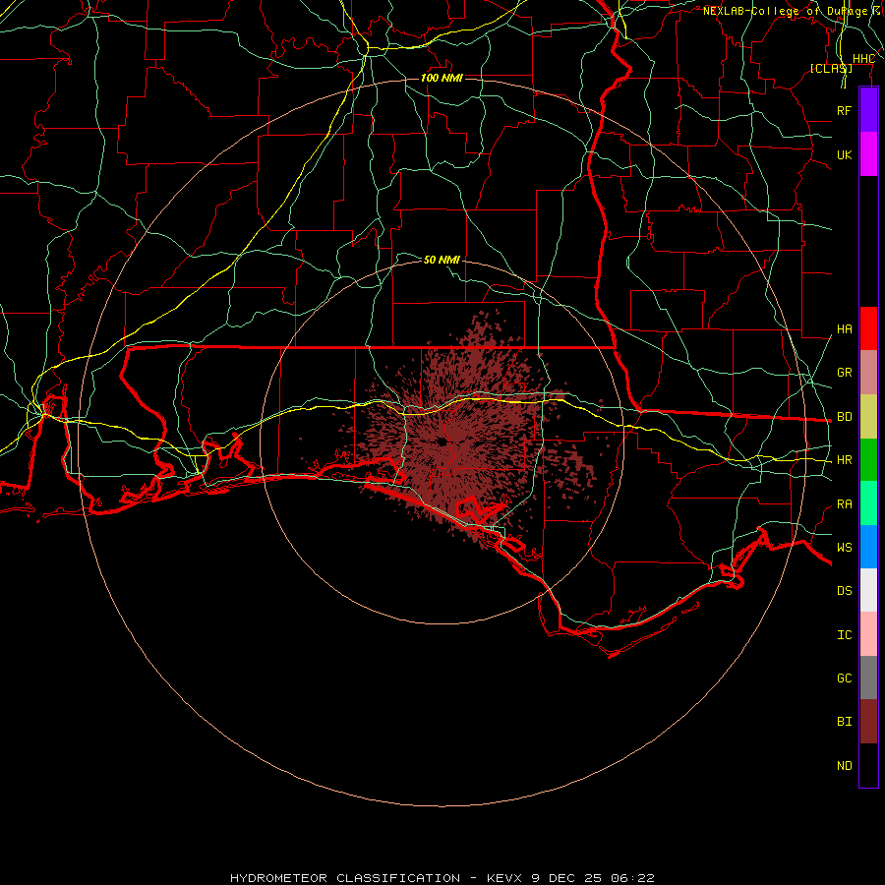Click the UK magenta legend swatch
The image size is (885, 885).
[x=868, y=154]
